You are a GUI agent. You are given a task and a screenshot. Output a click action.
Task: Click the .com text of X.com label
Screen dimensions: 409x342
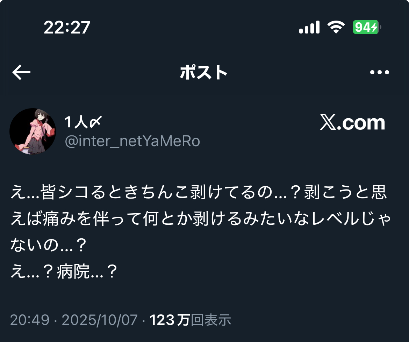[x=361, y=123]
